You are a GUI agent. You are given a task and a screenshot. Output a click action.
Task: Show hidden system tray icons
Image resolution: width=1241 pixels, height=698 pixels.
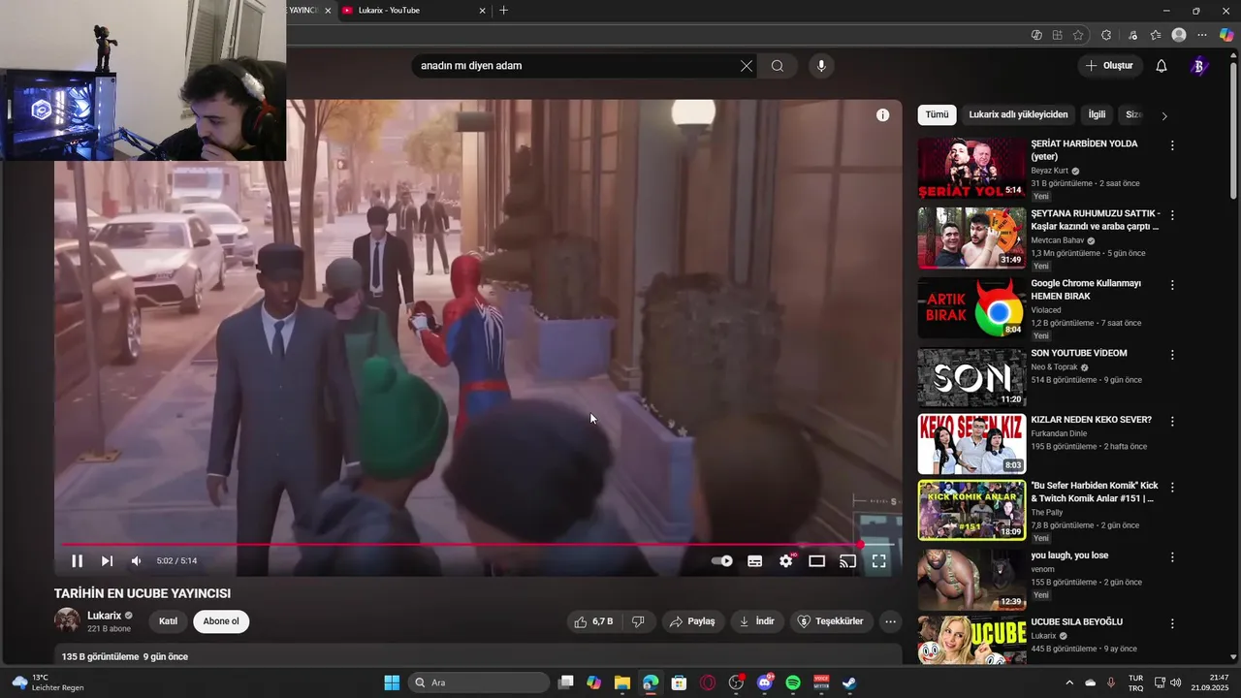1069,682
